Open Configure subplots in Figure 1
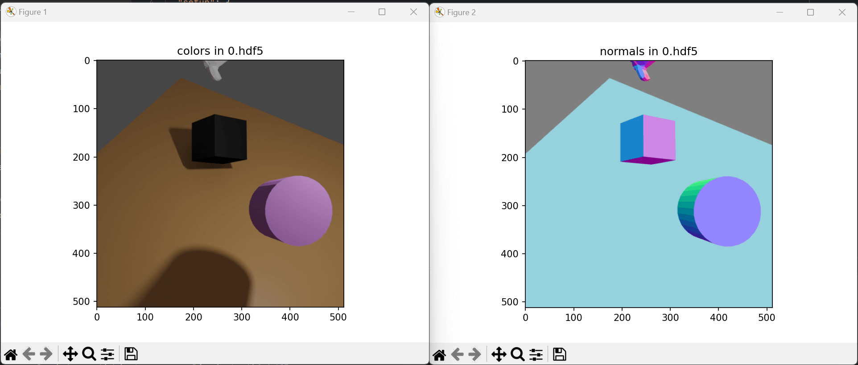 point(107,354)
